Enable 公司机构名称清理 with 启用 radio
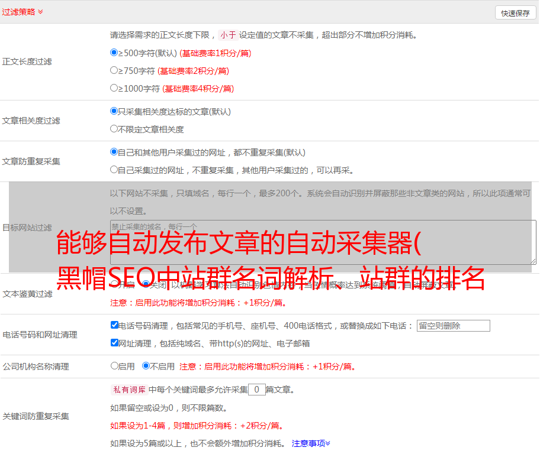 [114, 366]
